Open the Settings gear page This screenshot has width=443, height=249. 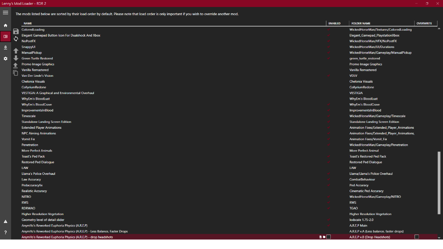click(x=5, y=59)
